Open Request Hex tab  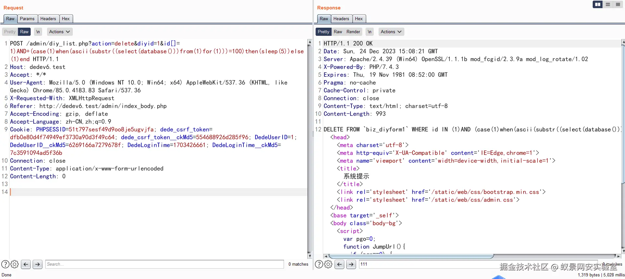coord(66,19)
